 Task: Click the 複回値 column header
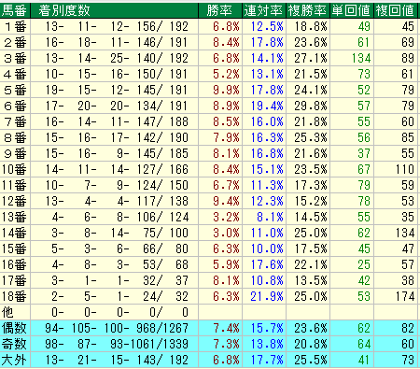tap(395, 10)
